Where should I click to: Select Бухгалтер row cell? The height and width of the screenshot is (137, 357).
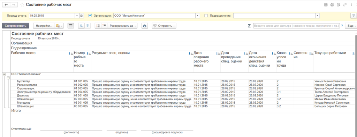tap(24, 81)
